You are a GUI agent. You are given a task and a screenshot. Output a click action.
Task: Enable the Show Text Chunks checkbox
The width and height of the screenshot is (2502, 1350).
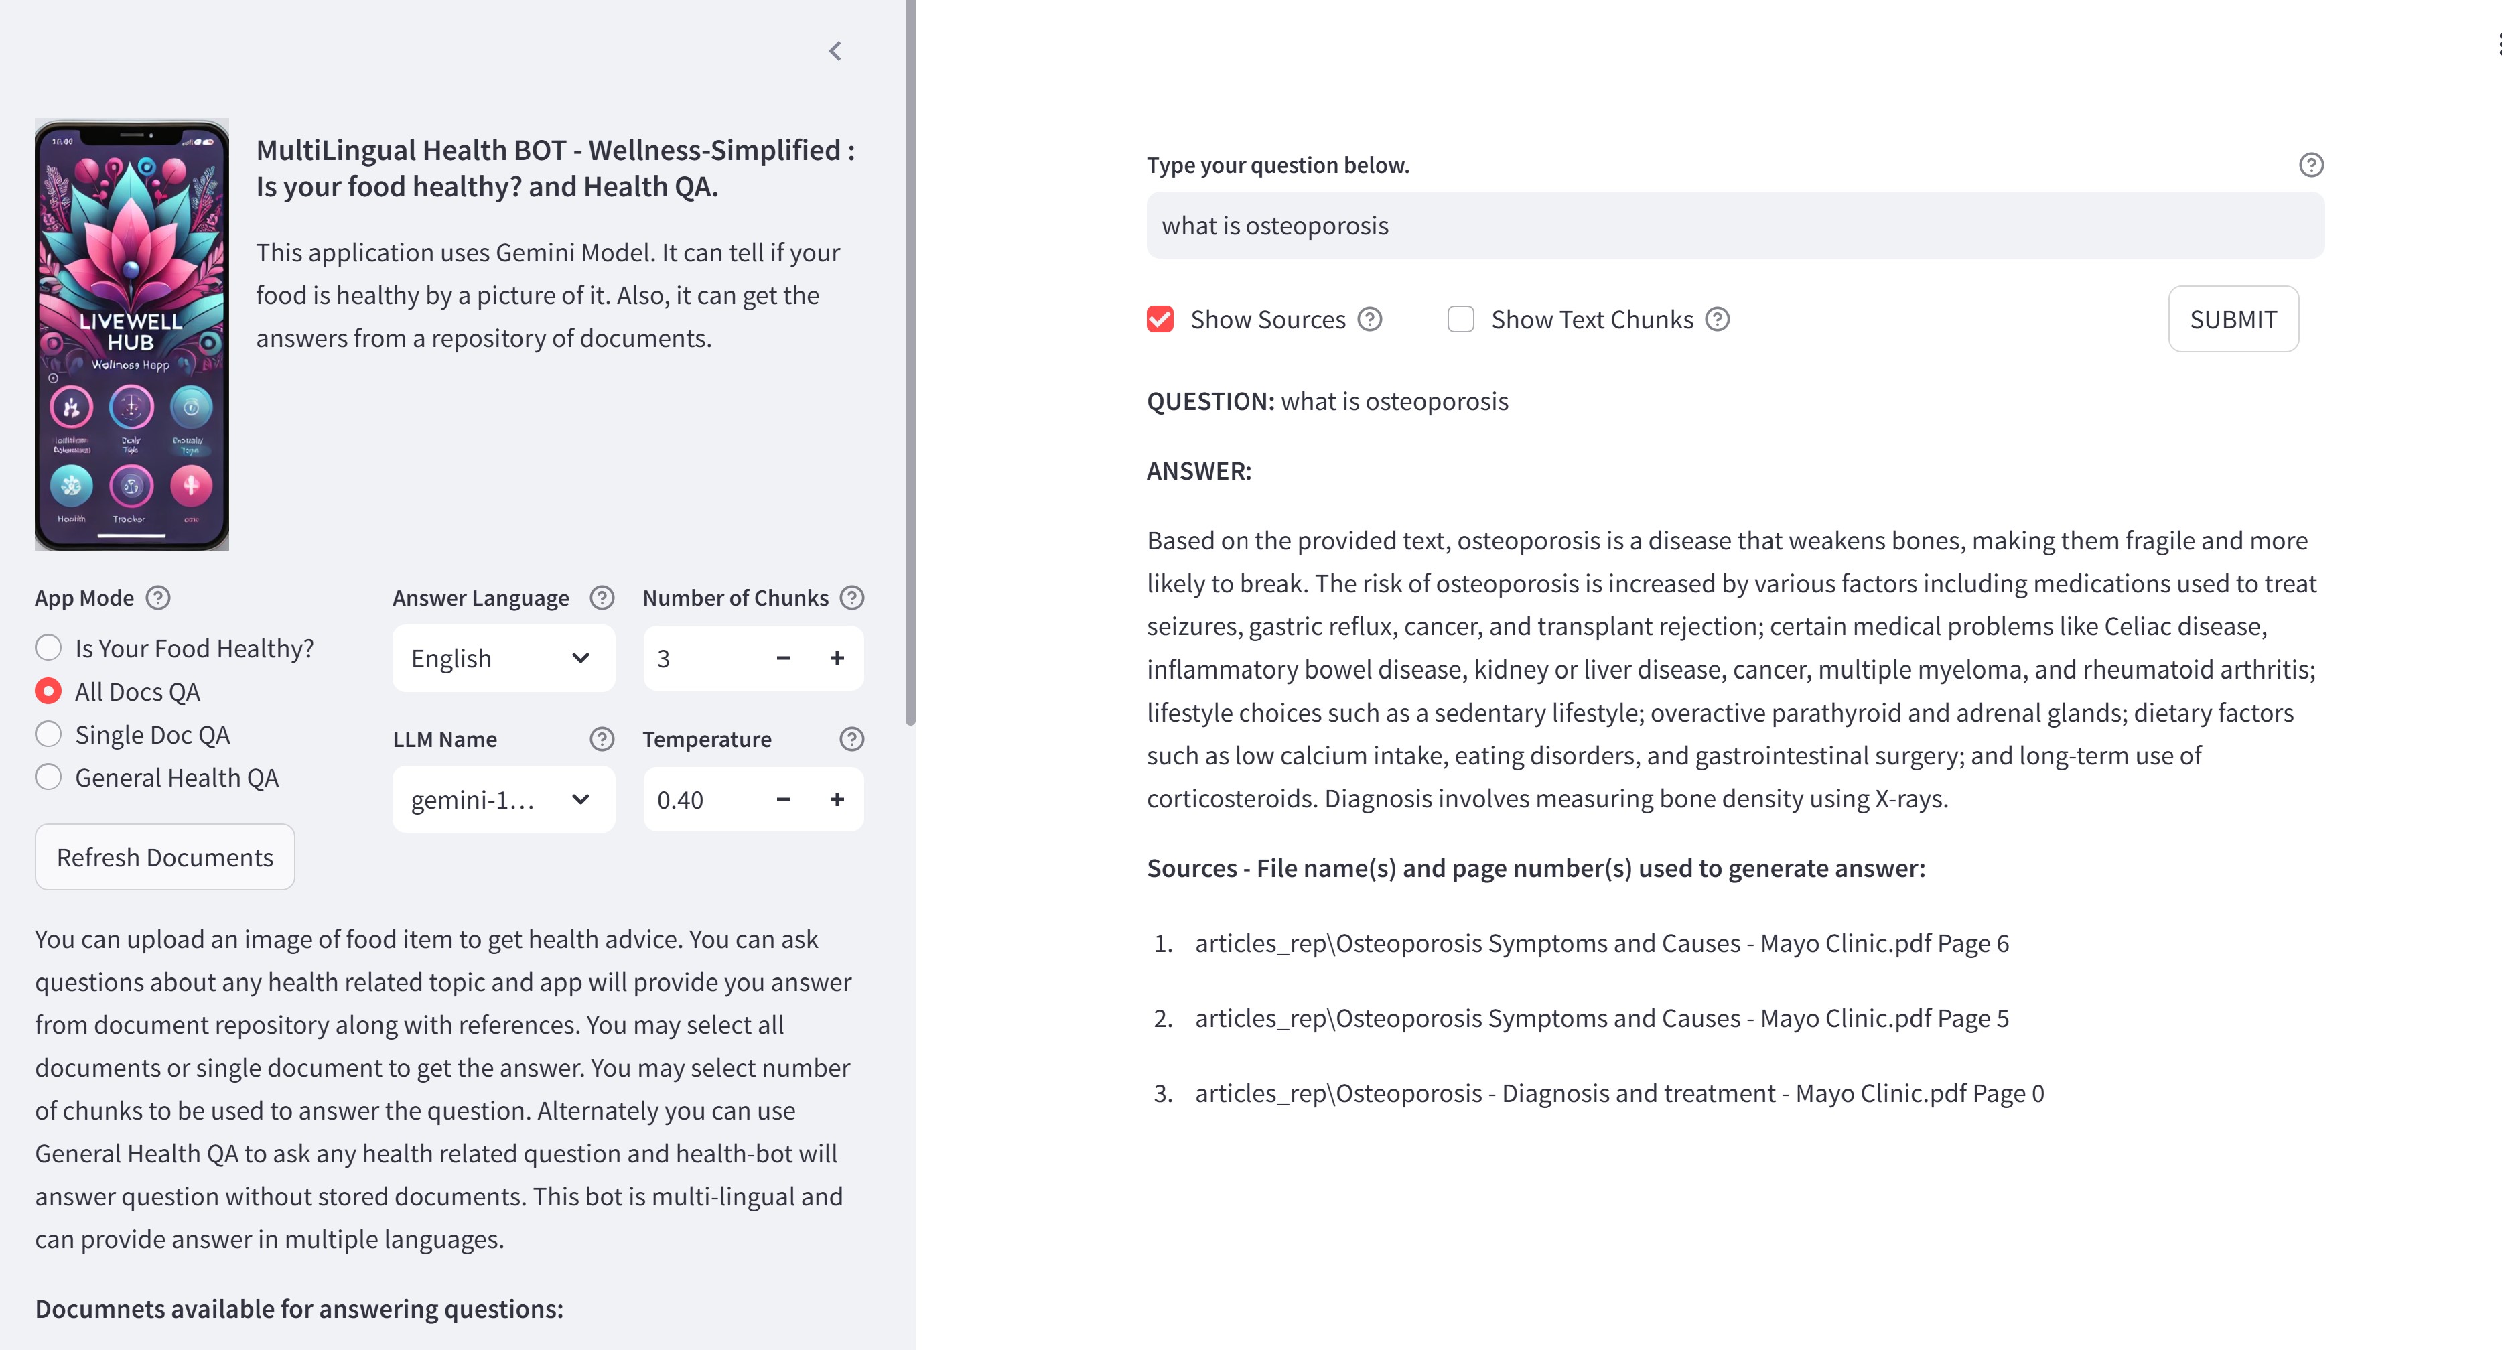(1461, 318)
